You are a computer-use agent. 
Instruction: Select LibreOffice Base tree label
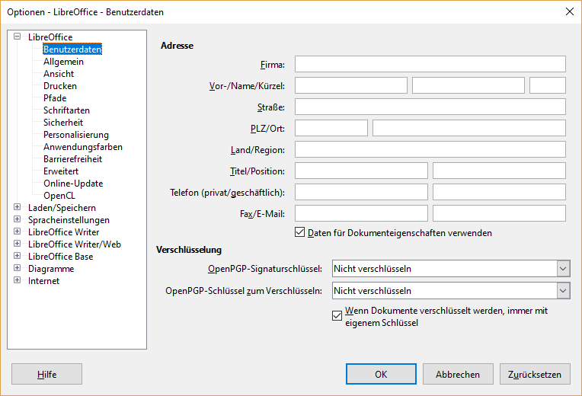[60, 257]
